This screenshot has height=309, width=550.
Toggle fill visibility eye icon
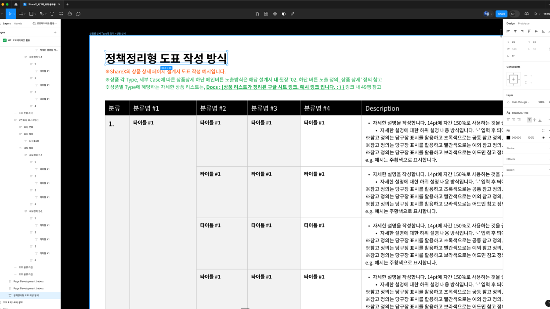543,137
